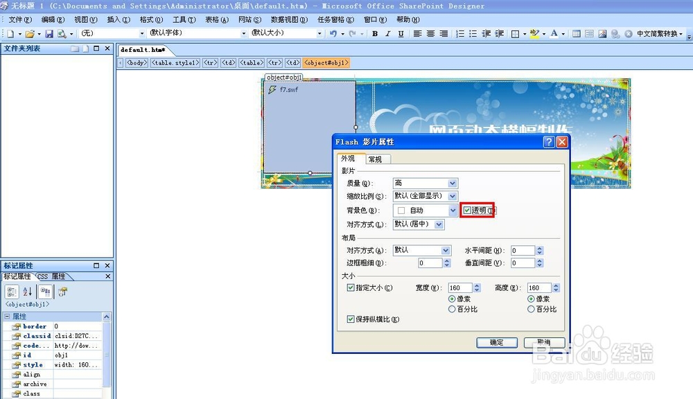Select the 百分比 radio button under 宽度
The height and width of the screenshot is (399, 693).
tap(451, 309)
